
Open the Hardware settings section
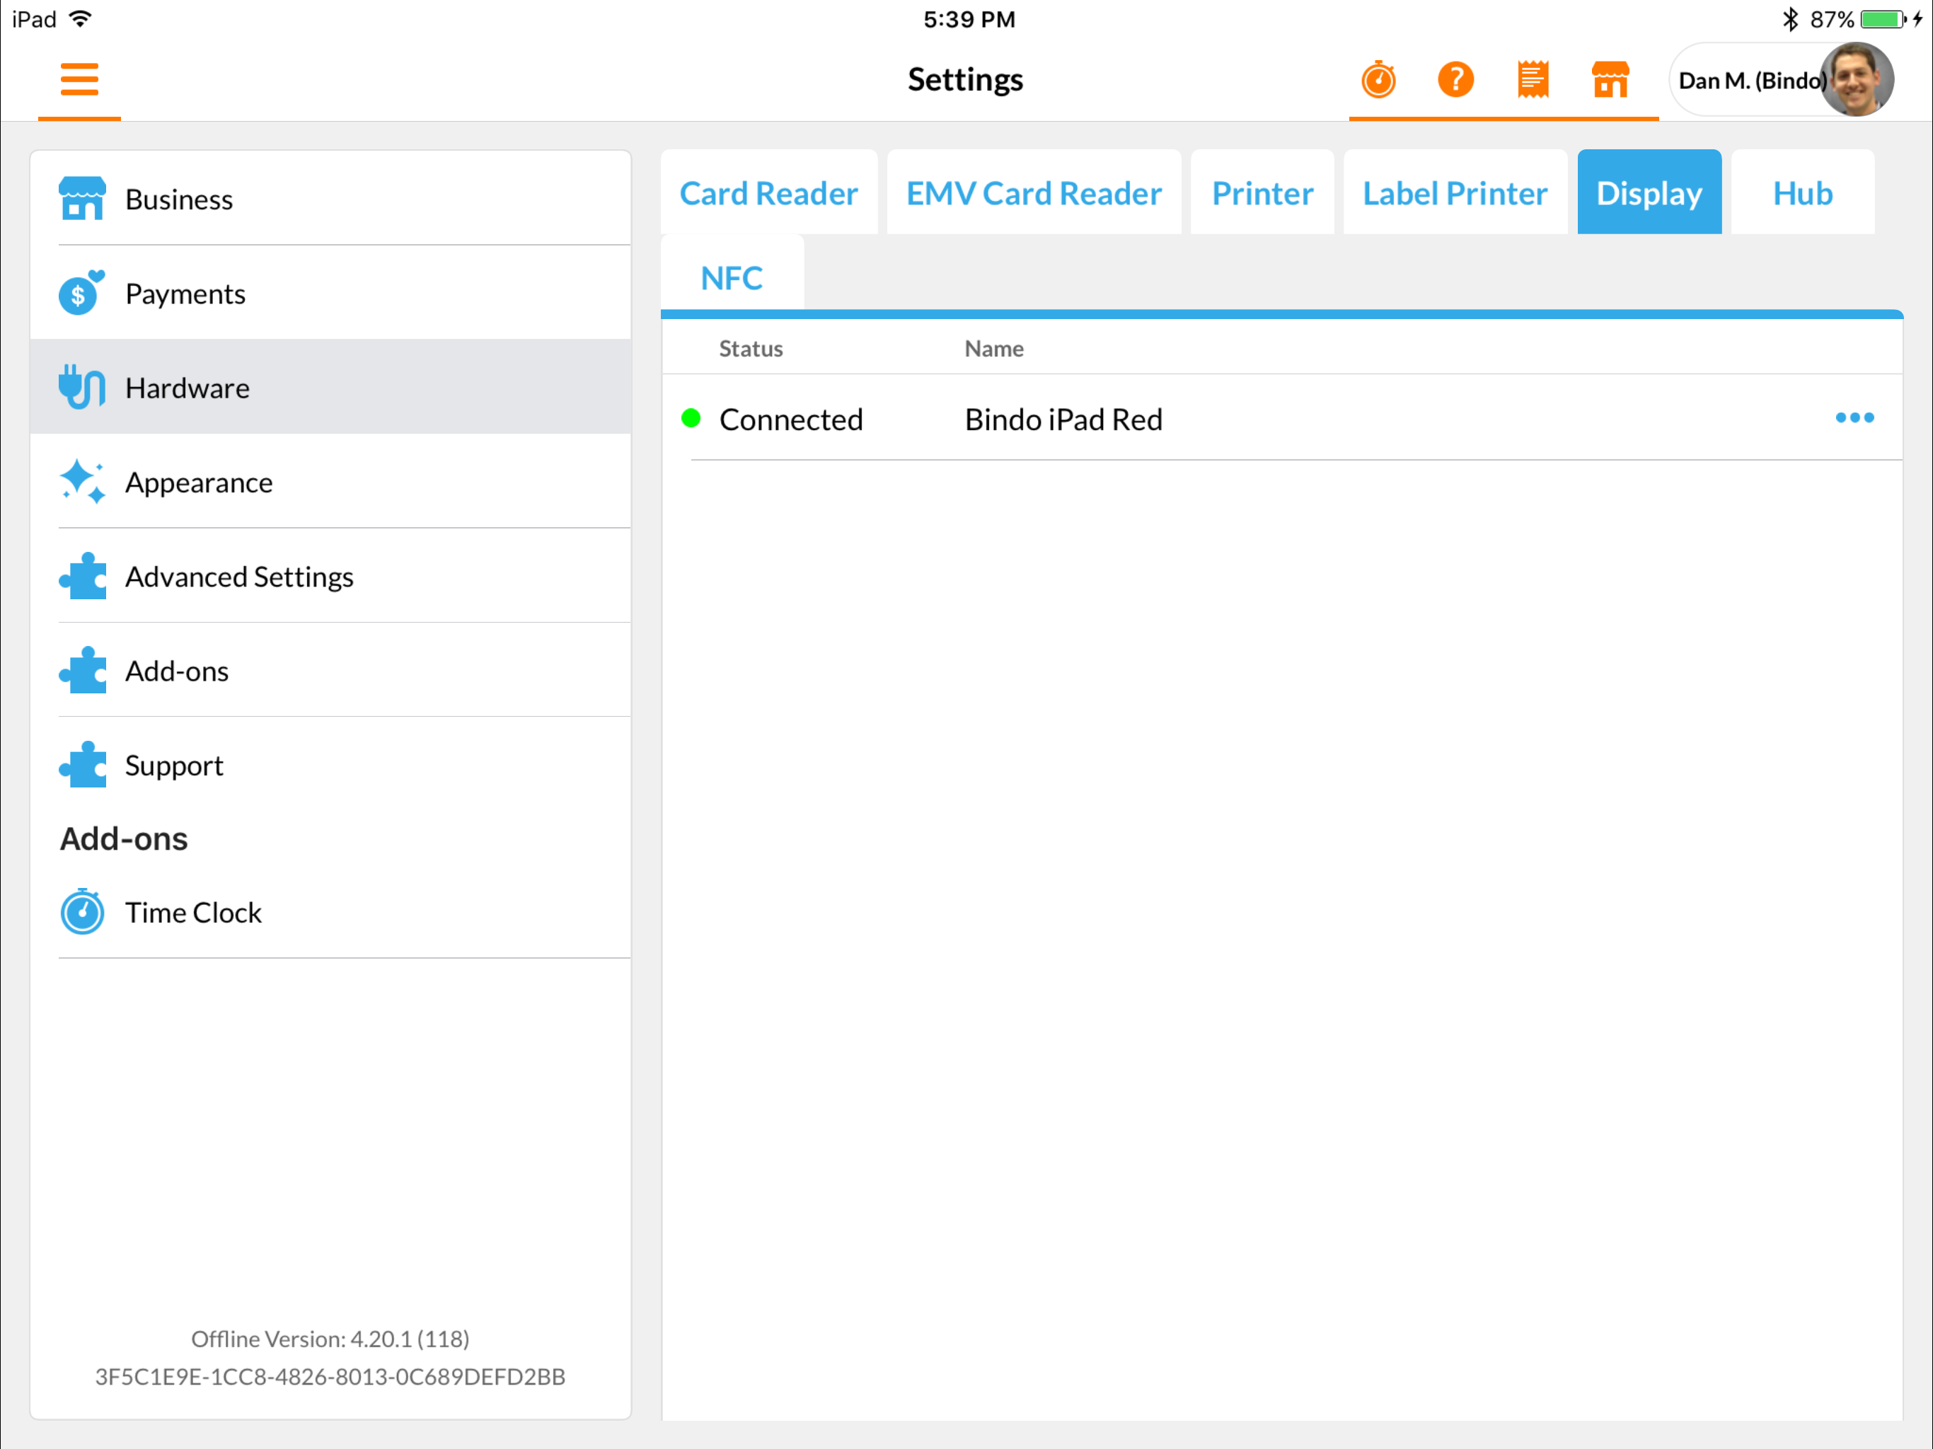[187, 387]
